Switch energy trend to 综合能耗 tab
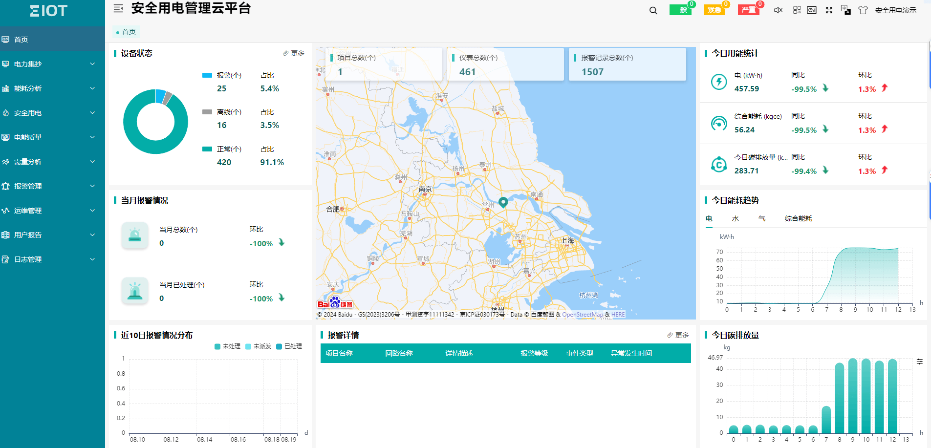This screenshot has height=448, width=931. point(798,219)
